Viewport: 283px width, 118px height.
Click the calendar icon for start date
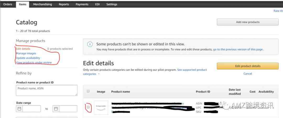tap(19, 109)
